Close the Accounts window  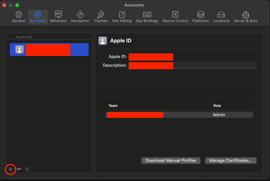point(4,5)
